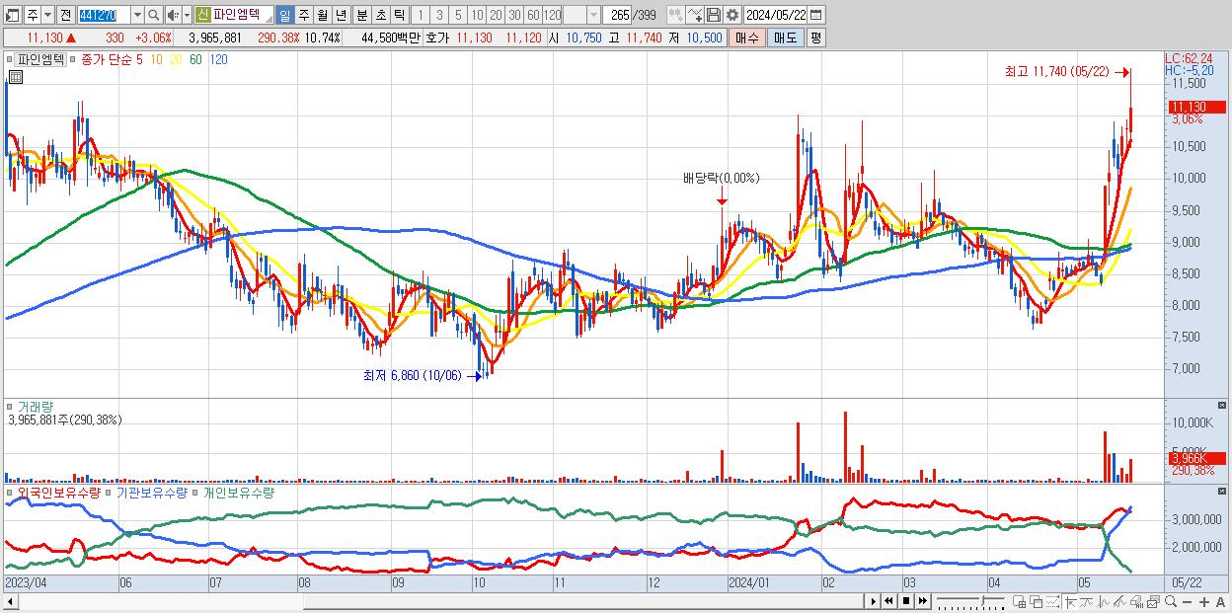
Task: Click the overlapping windows icon
Action: (1038, 601)
